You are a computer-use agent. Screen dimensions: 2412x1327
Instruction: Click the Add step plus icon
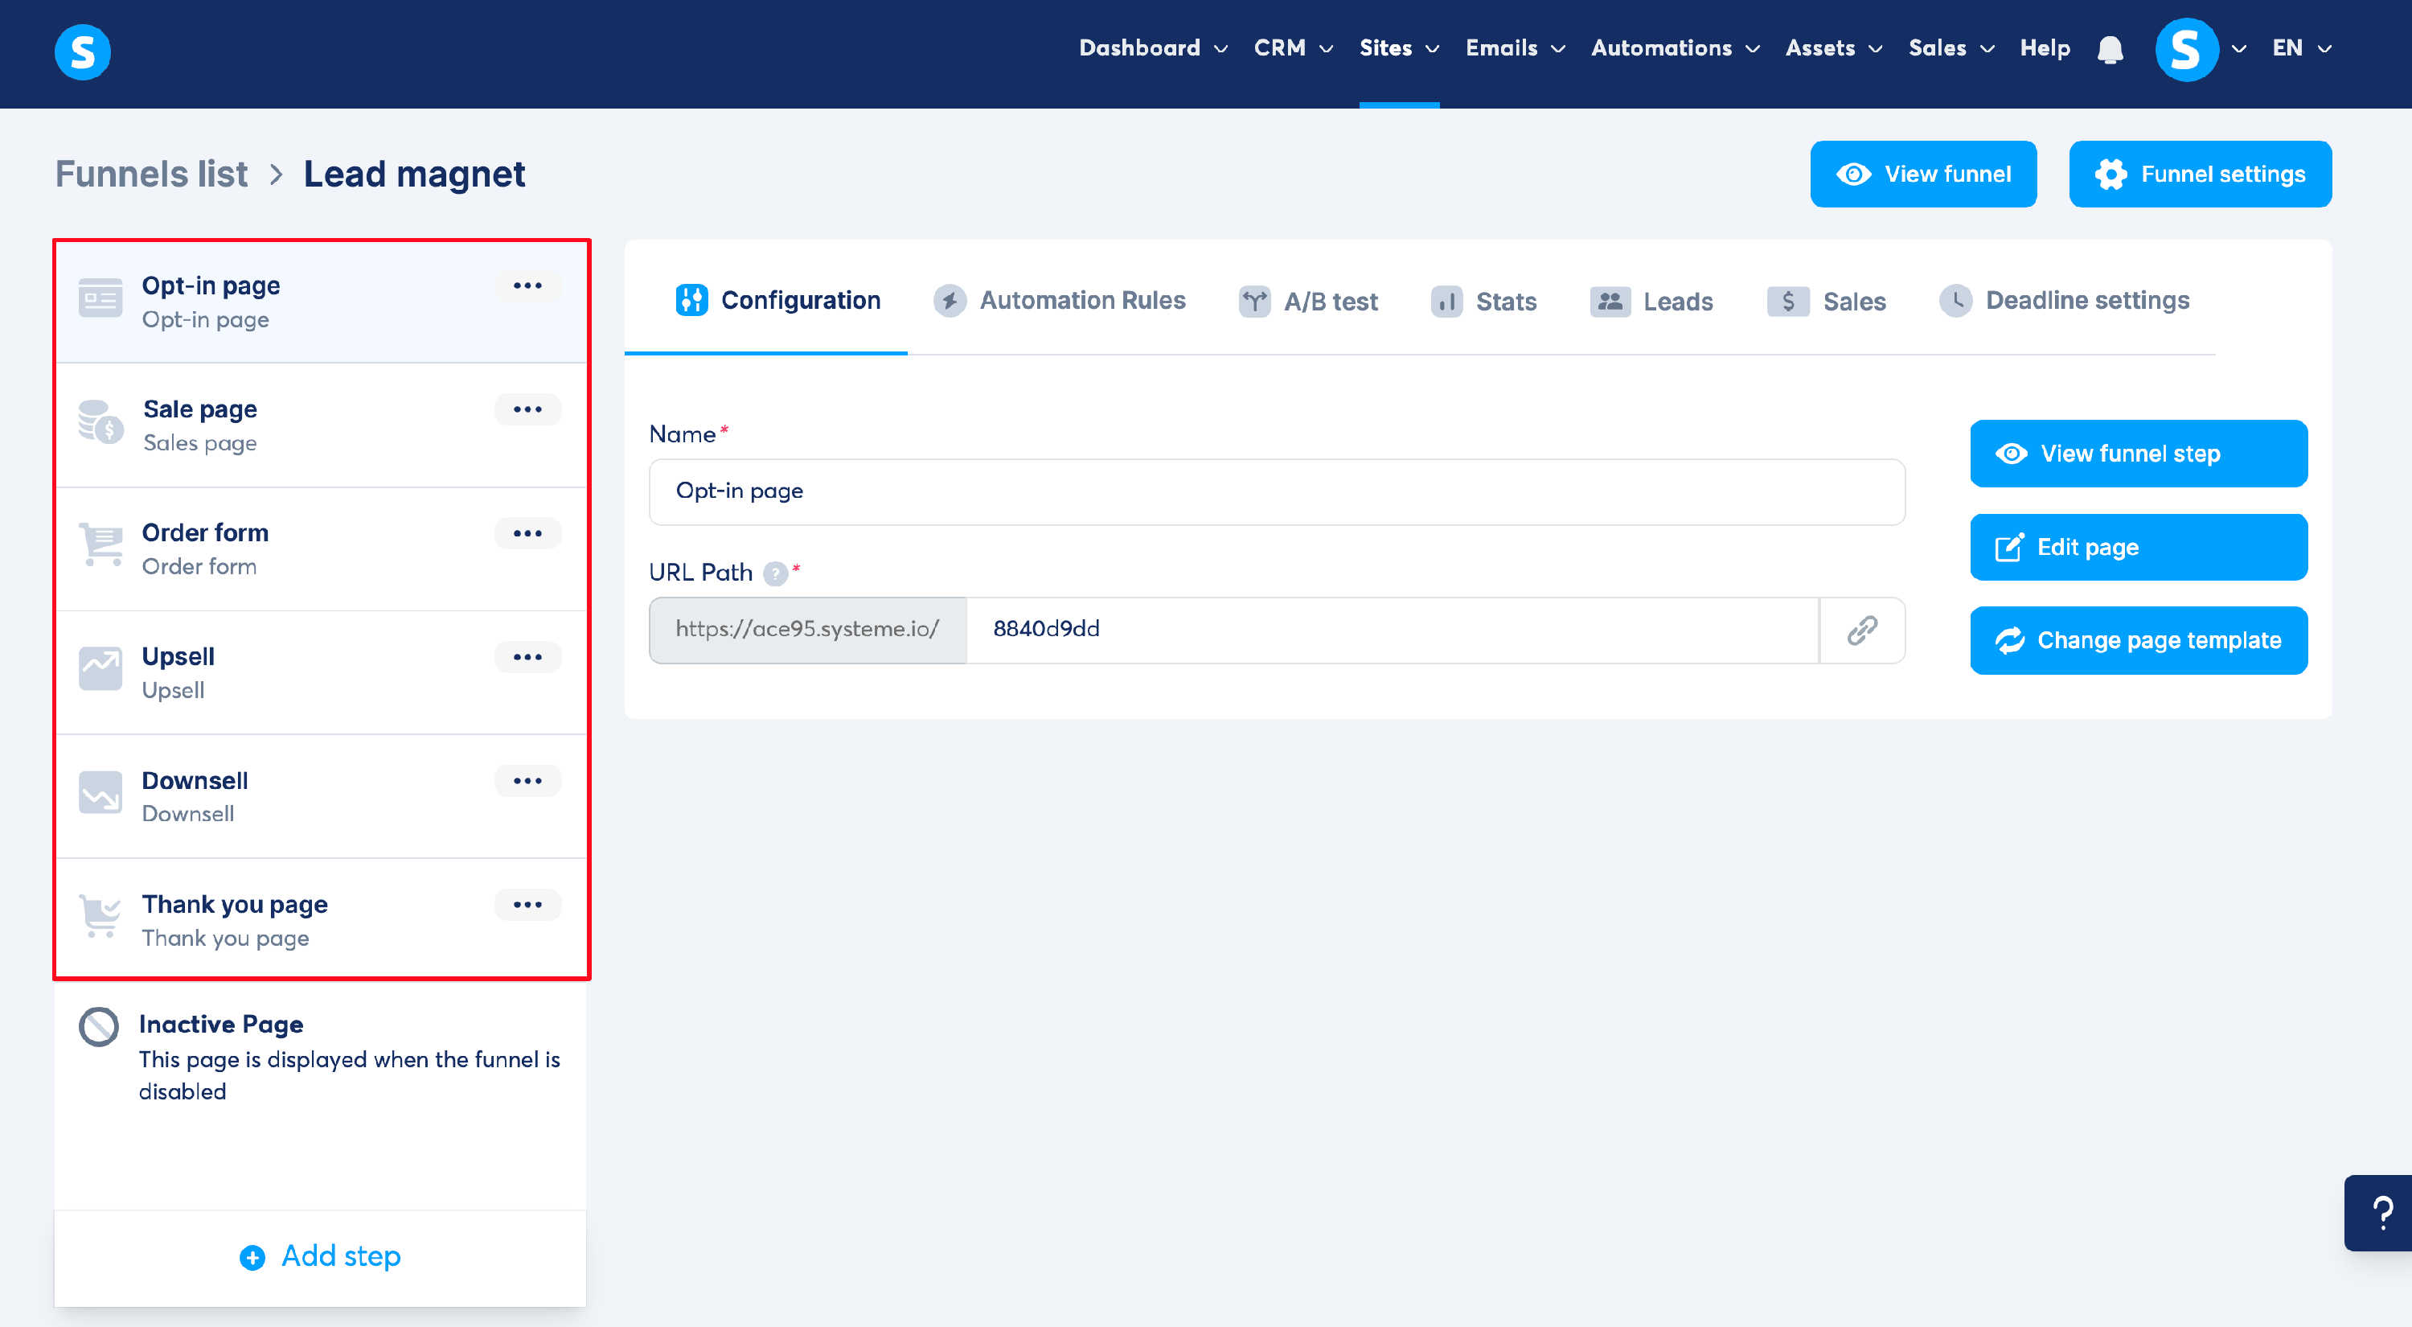[x=252, y=1257]
